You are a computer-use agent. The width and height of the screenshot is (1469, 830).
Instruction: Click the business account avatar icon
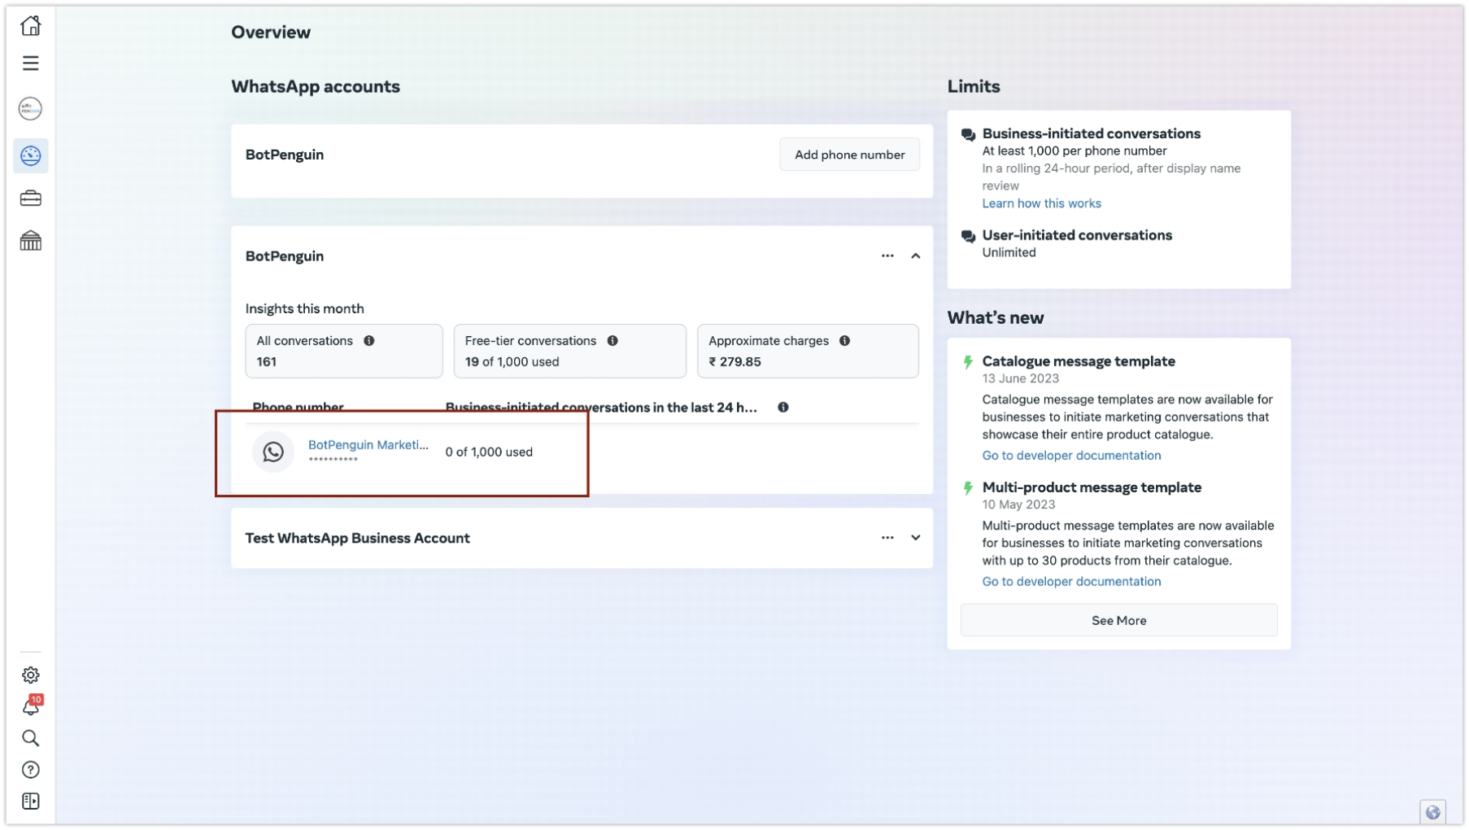[x=31, y=109]
